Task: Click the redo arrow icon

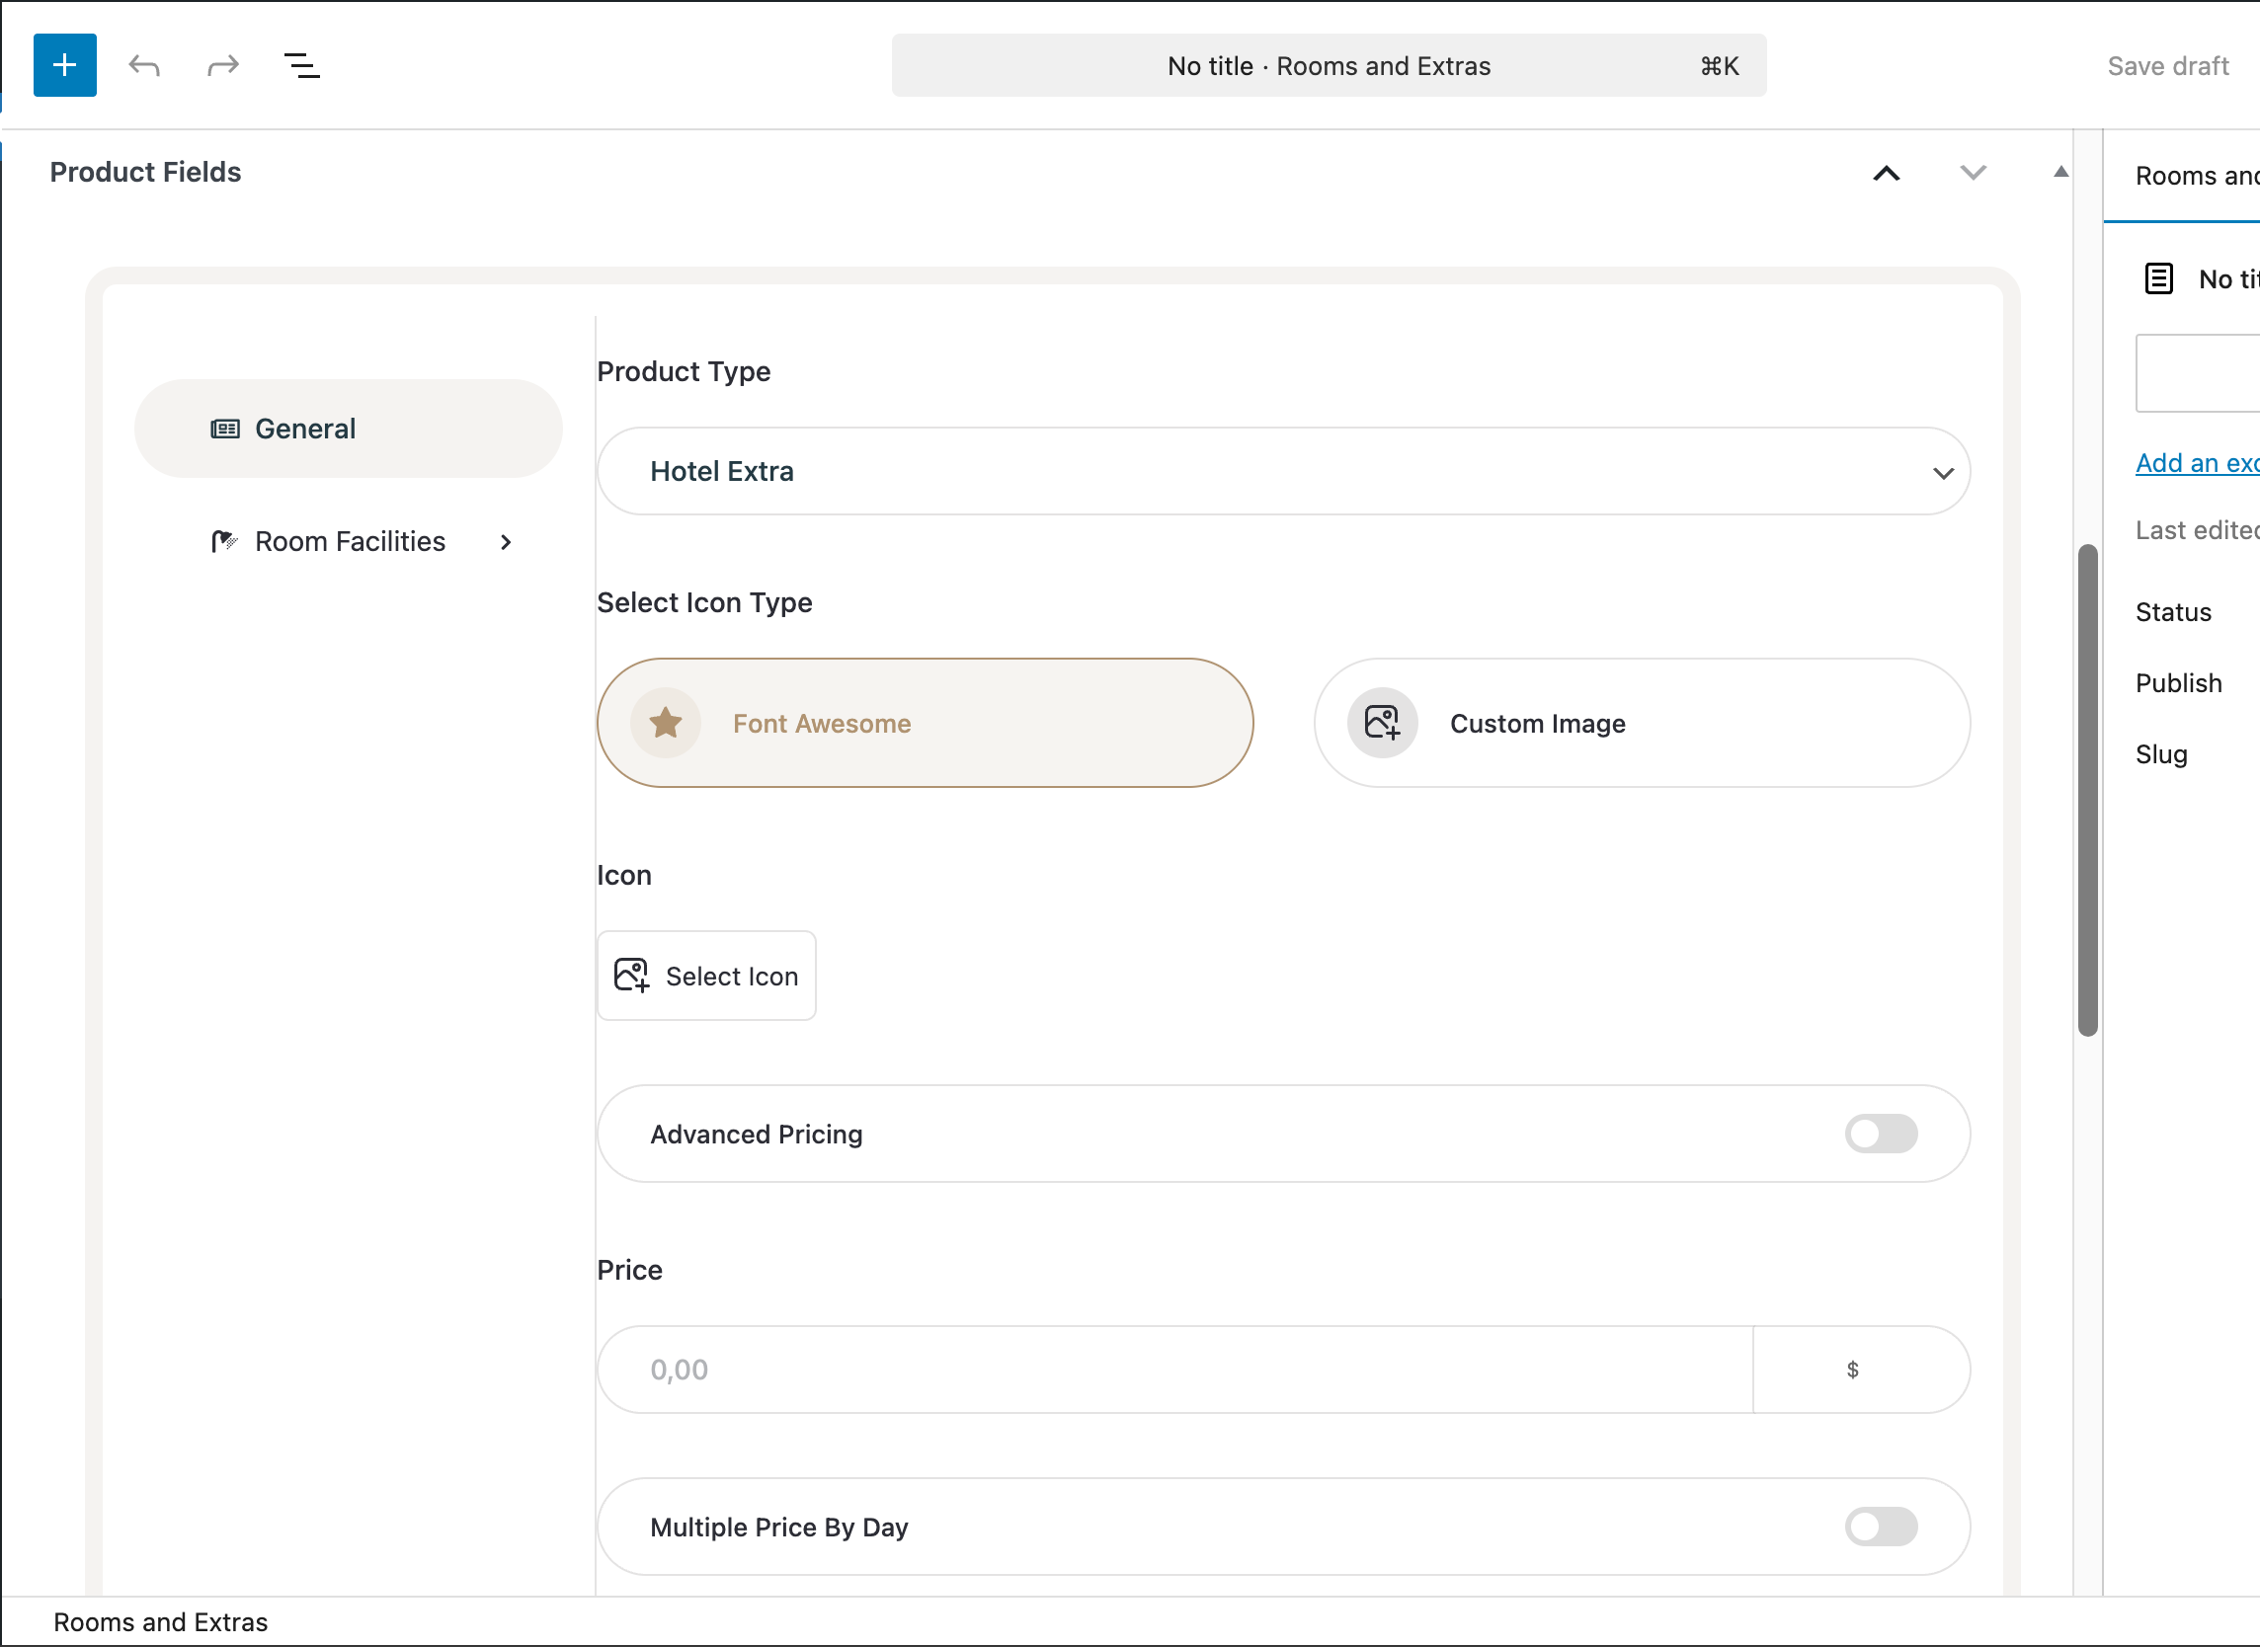Action: click(x=222, y=66)
